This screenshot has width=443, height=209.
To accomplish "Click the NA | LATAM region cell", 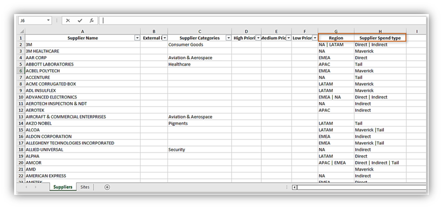I will point(336,44).
